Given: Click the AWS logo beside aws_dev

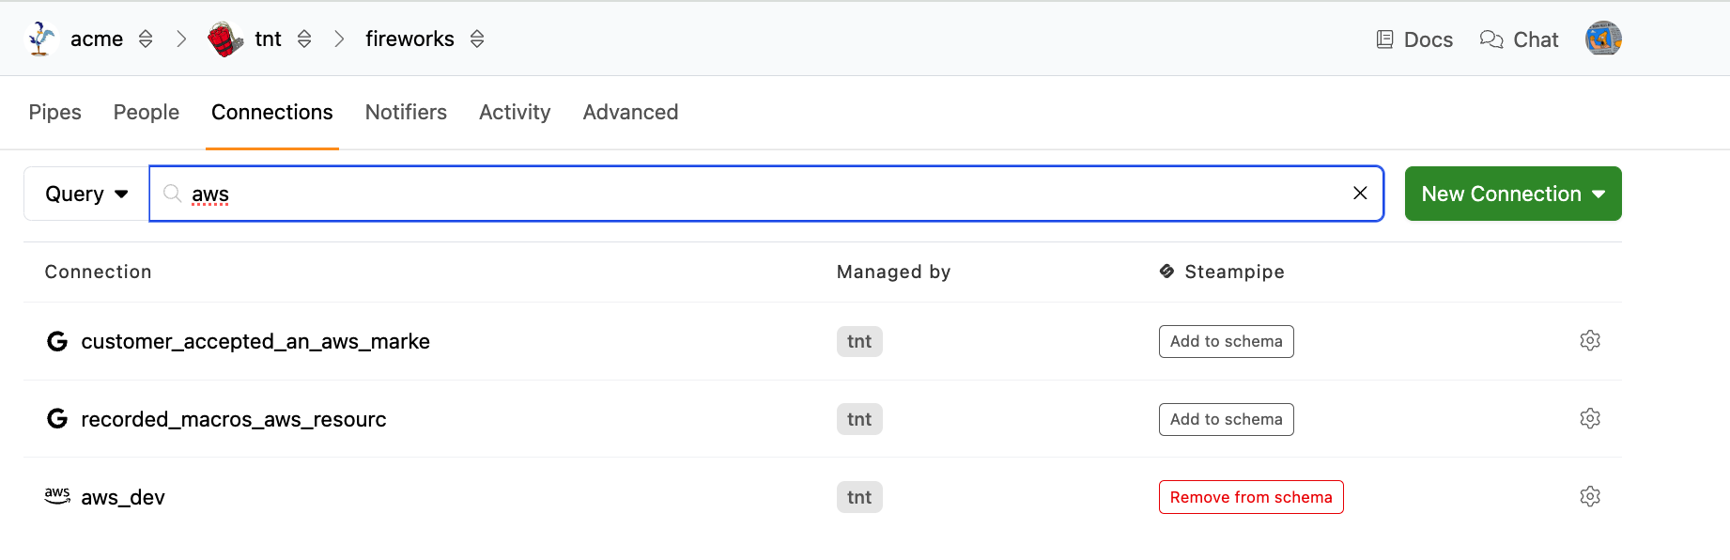Looking at the screenshot, I should tap(57, 496).
